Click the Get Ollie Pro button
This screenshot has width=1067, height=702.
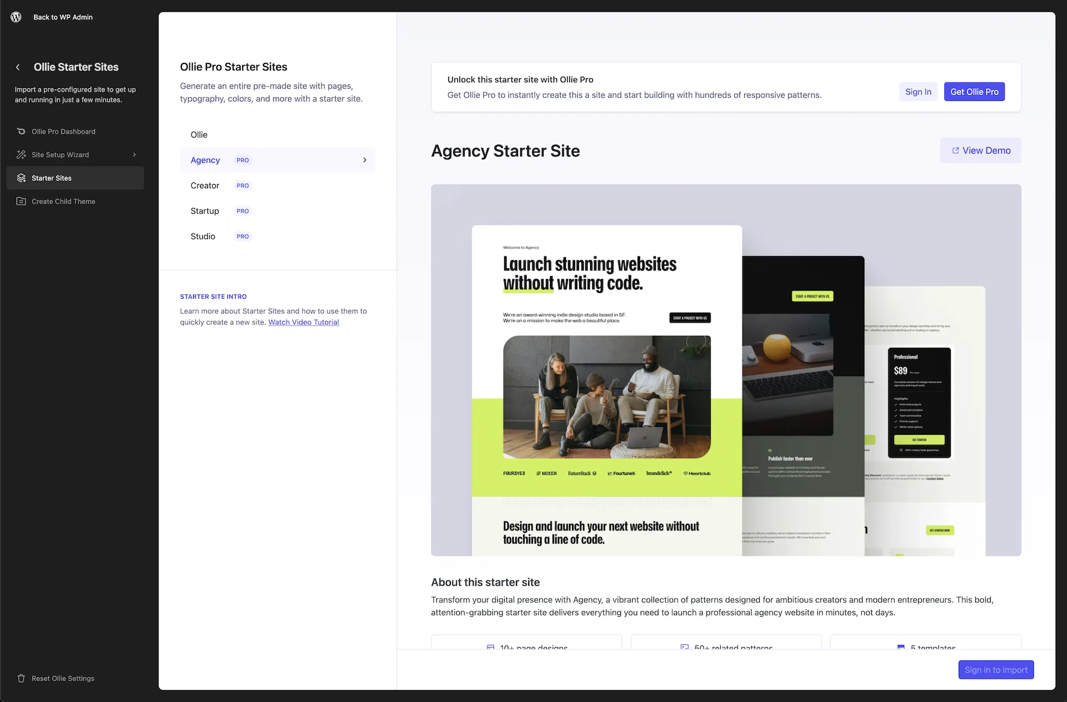974,92
